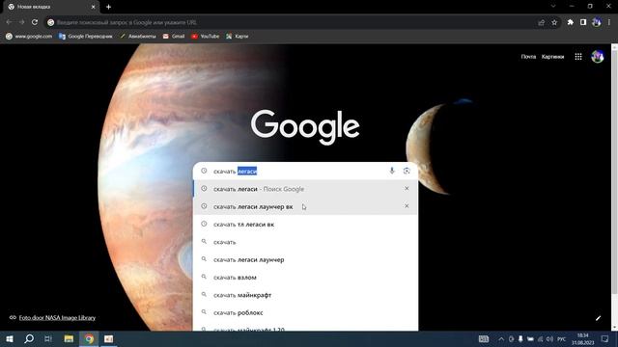Open the volume control in the tray

click(549, 339)
